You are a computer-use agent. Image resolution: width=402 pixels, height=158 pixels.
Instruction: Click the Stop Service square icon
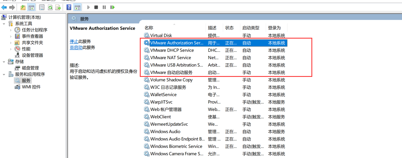coord(96,7)
